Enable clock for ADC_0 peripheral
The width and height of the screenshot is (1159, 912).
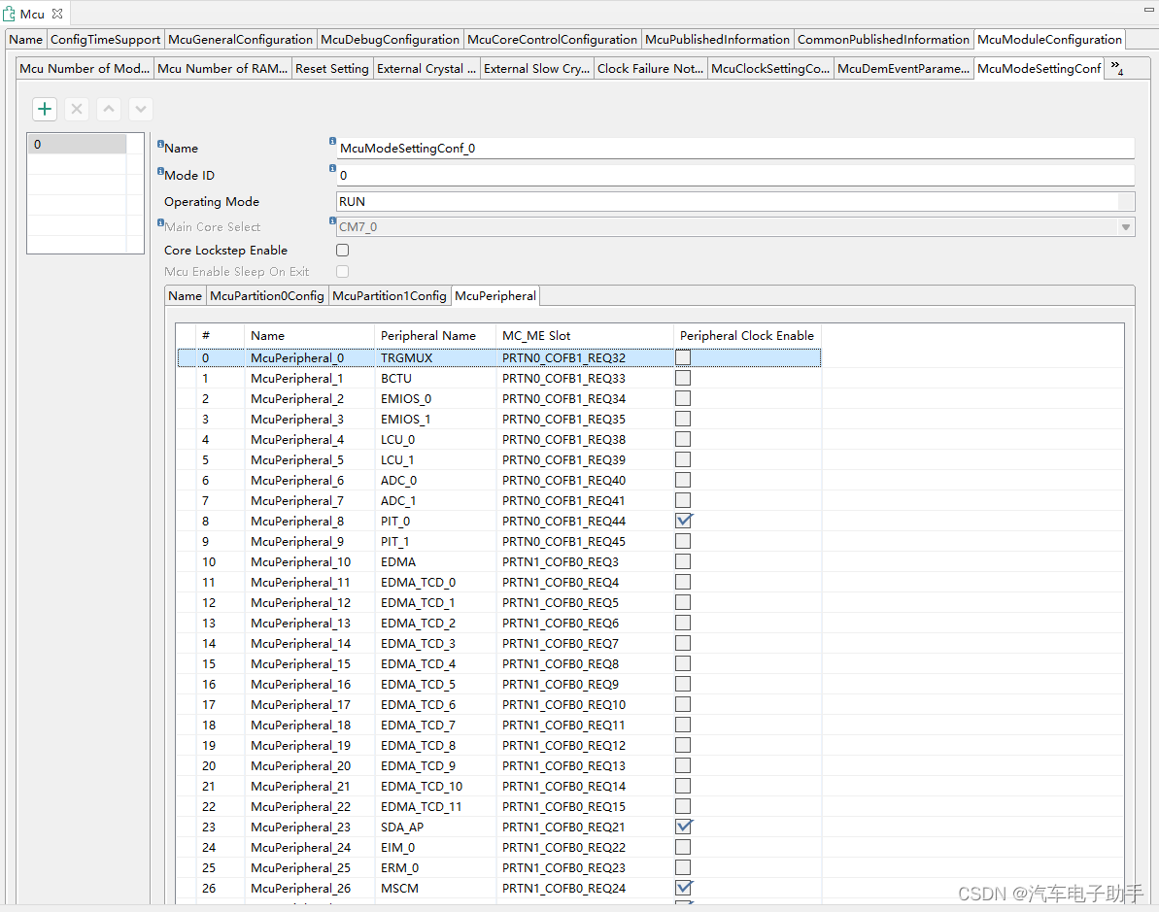coord(683,481)
